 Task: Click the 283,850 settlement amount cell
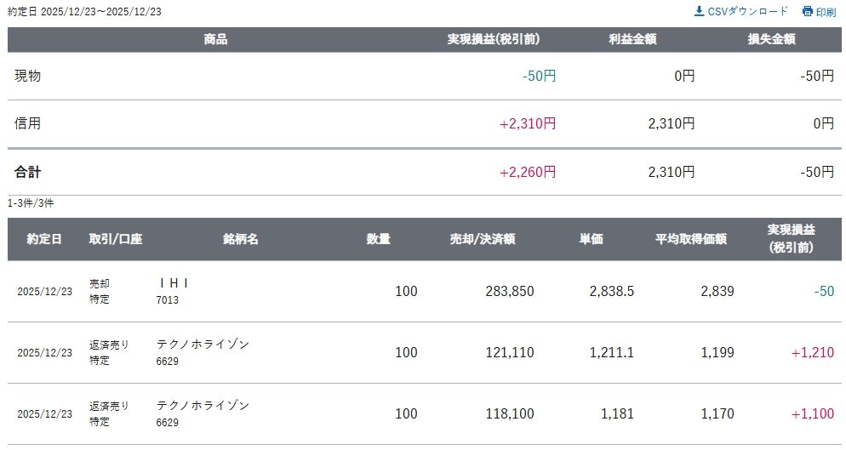pyautogui.click(x=509, y=291)
